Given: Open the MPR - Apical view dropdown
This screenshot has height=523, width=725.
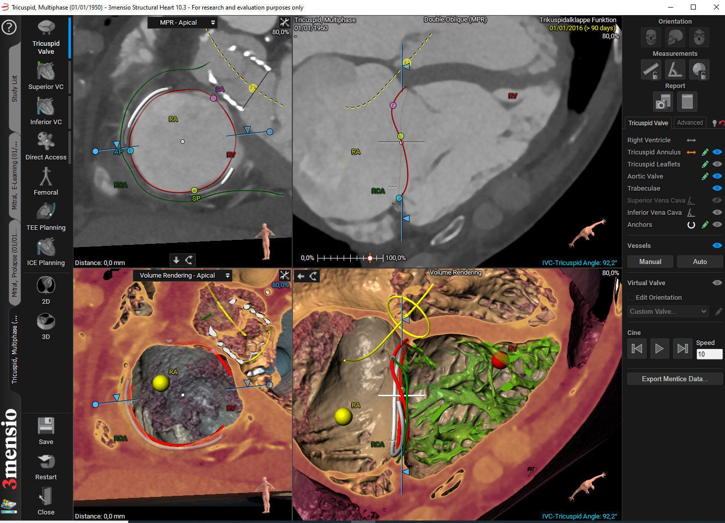Looking at the screenshot, I should (x=183, y=22).
